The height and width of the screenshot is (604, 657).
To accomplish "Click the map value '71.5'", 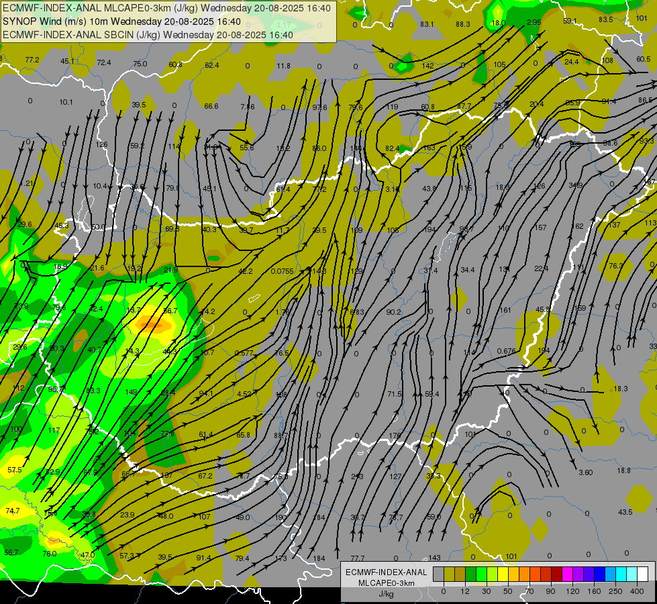I will tap(395, 394).
